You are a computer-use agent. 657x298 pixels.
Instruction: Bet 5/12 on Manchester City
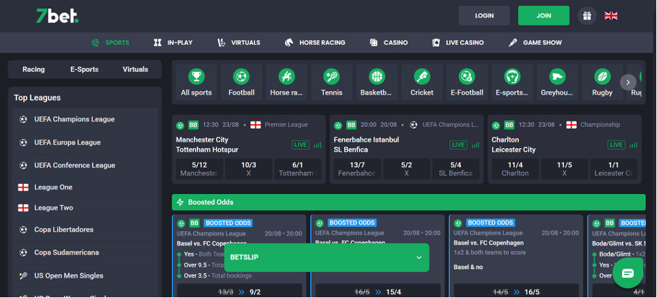[198, 169]
